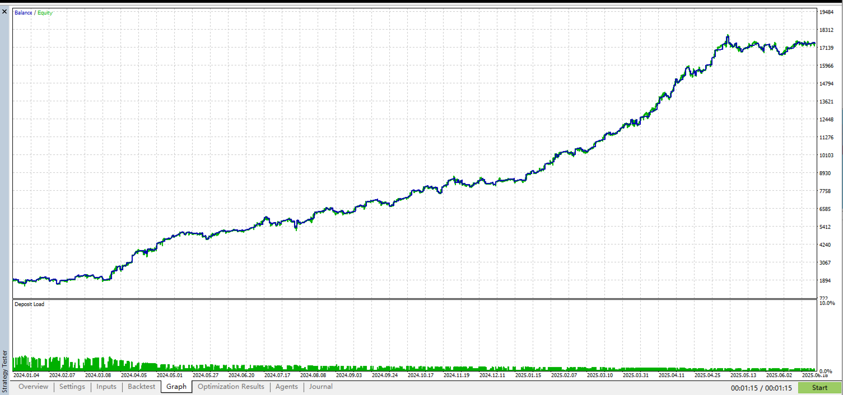Switch to the Overview tab
The width and height of the screenshot is (843, 395).
coord(34,387)
